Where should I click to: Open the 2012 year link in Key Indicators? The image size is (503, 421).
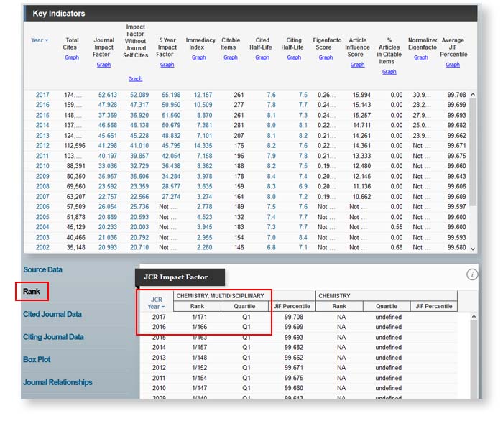click(42, 146)
